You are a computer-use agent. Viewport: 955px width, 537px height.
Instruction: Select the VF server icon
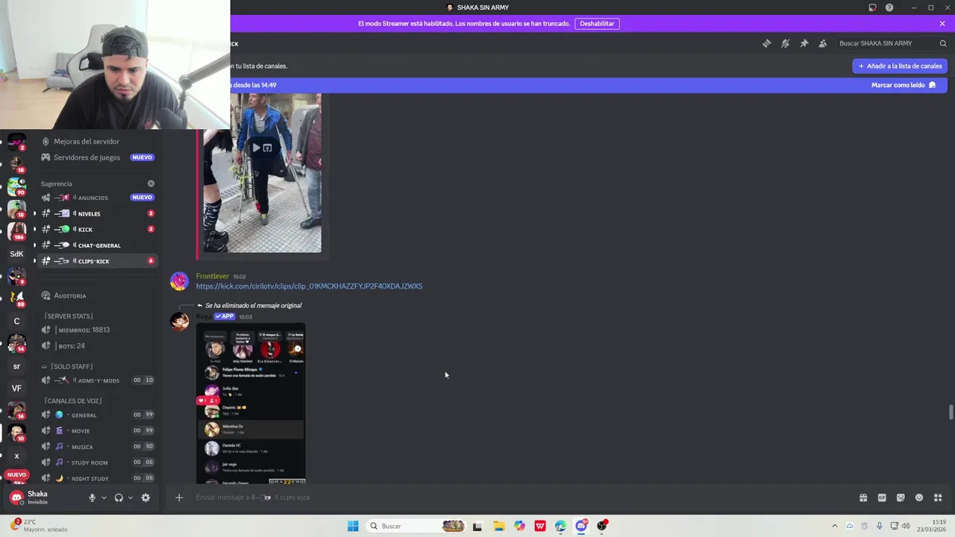16,388
